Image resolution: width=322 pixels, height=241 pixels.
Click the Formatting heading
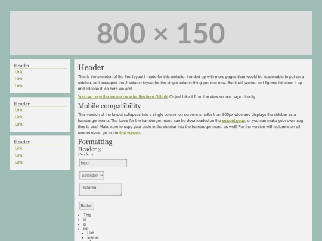point(95,142)
